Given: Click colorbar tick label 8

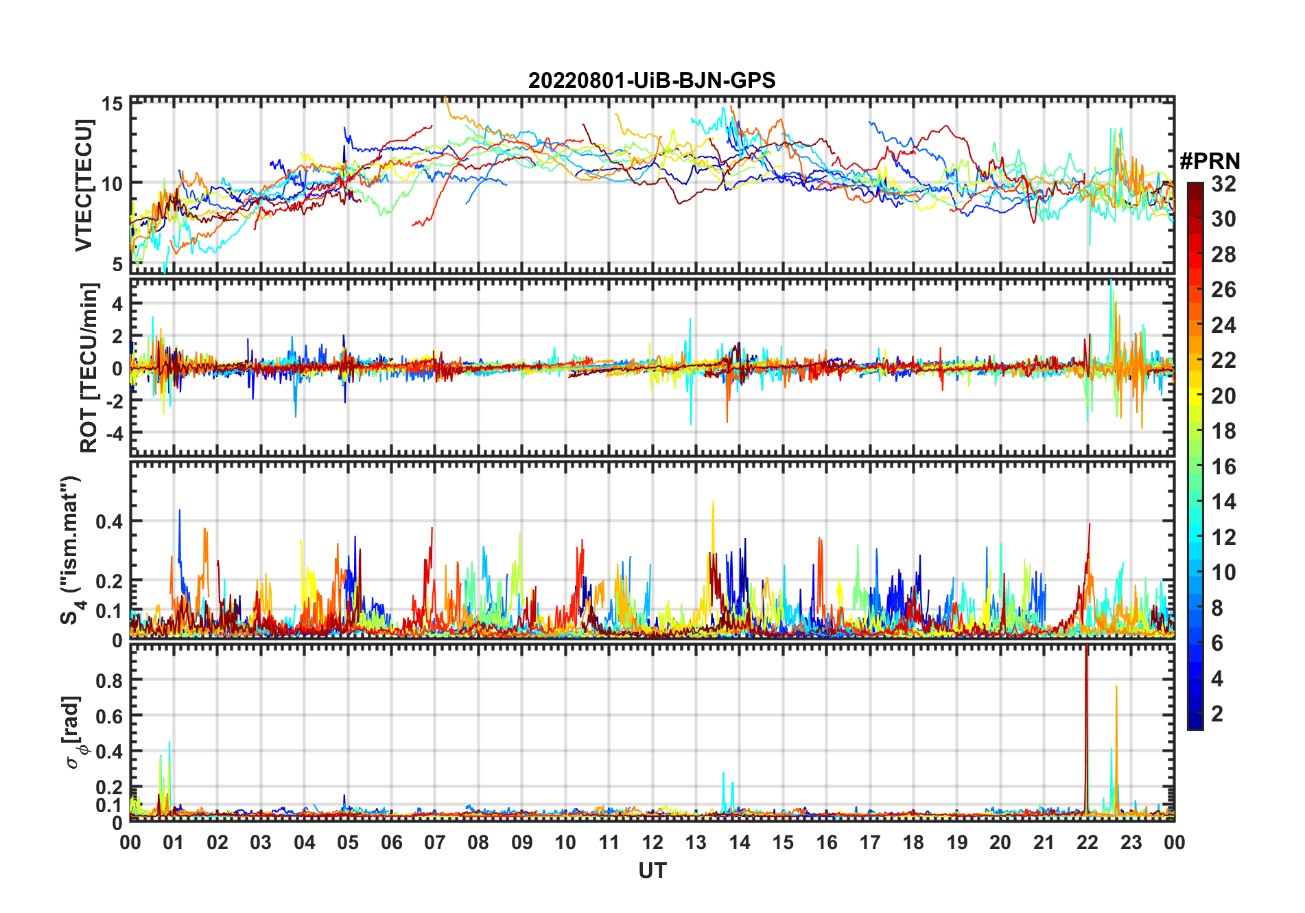Looking at the screenshot, I should [1217, 608].
